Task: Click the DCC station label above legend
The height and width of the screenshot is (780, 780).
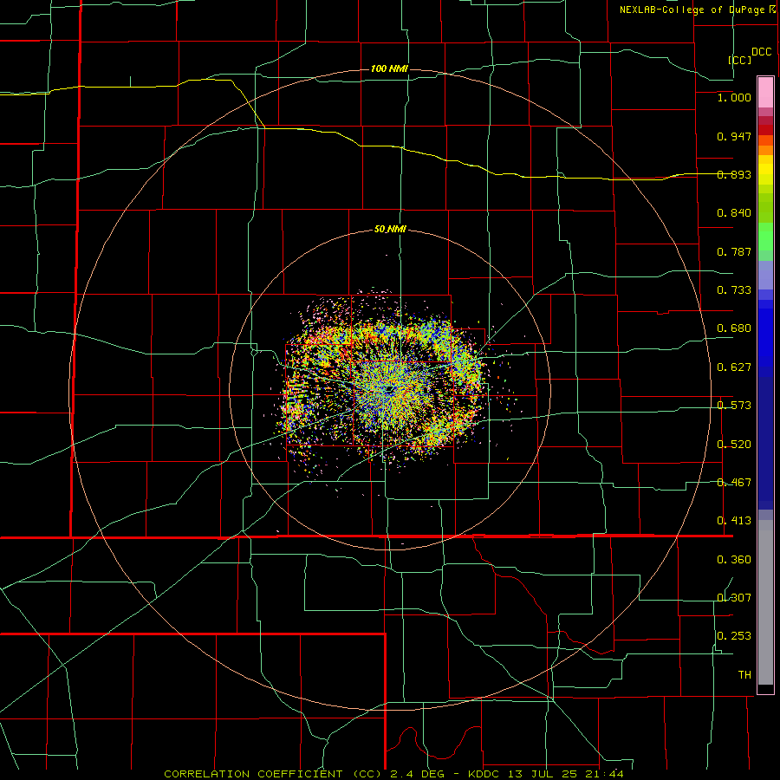Action: [761, 52]
